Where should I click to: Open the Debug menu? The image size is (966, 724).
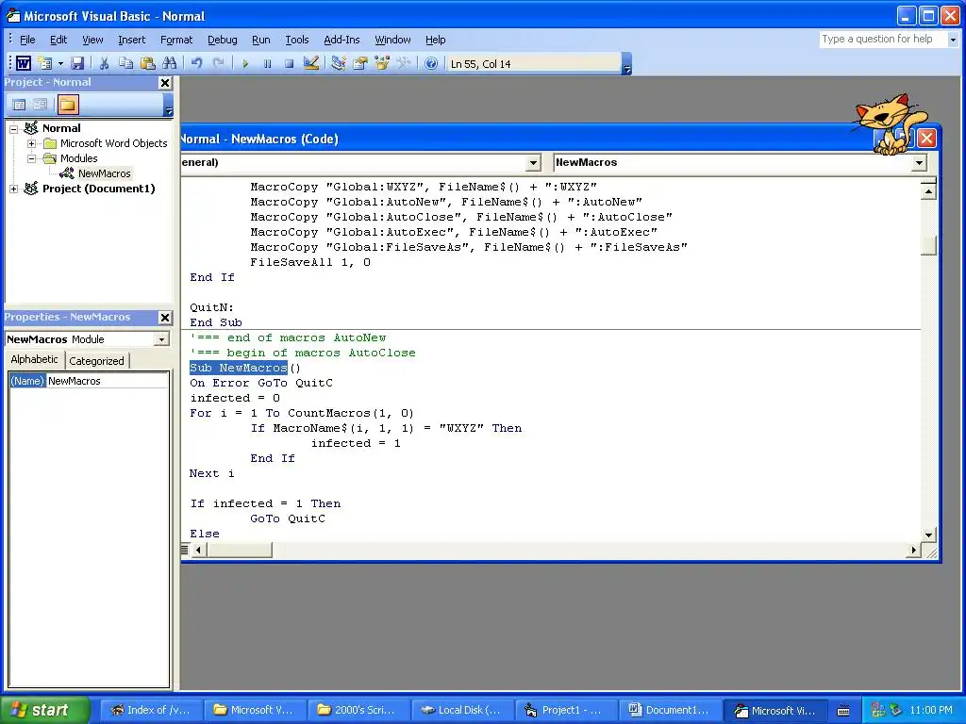223,40
